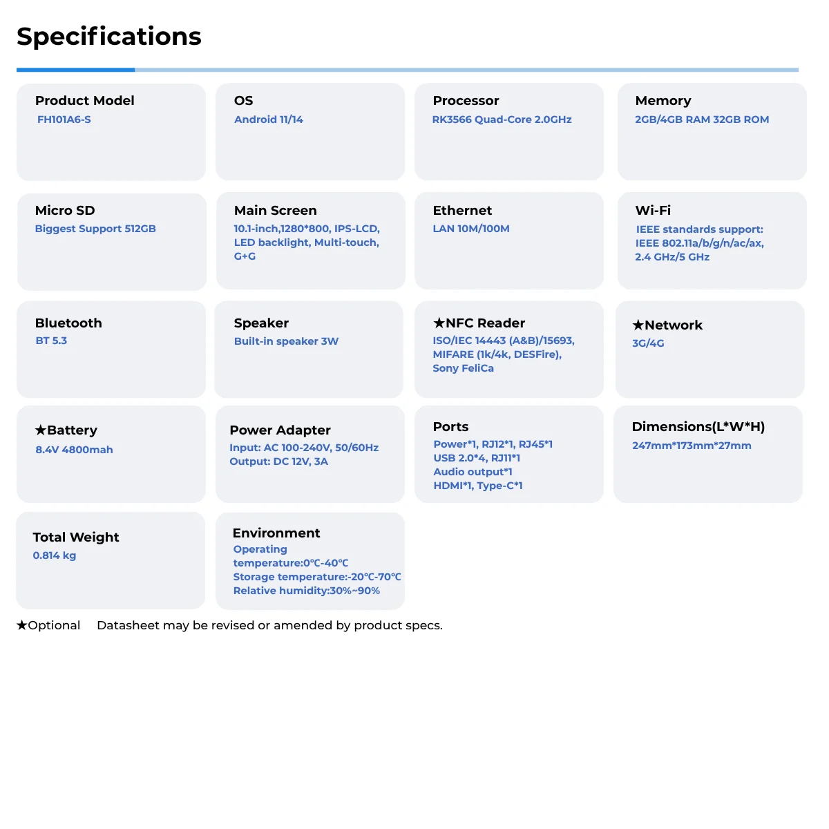
Task: Click the Ethernet LAN 10M/100M card
Action: pyautogui.click(x=509, y=241)
